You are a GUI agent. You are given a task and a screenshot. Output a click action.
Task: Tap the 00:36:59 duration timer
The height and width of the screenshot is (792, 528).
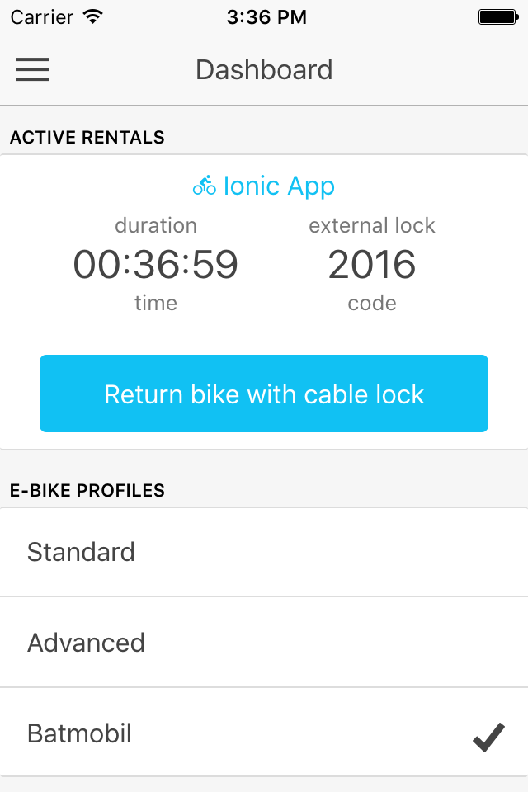[156, 264]
